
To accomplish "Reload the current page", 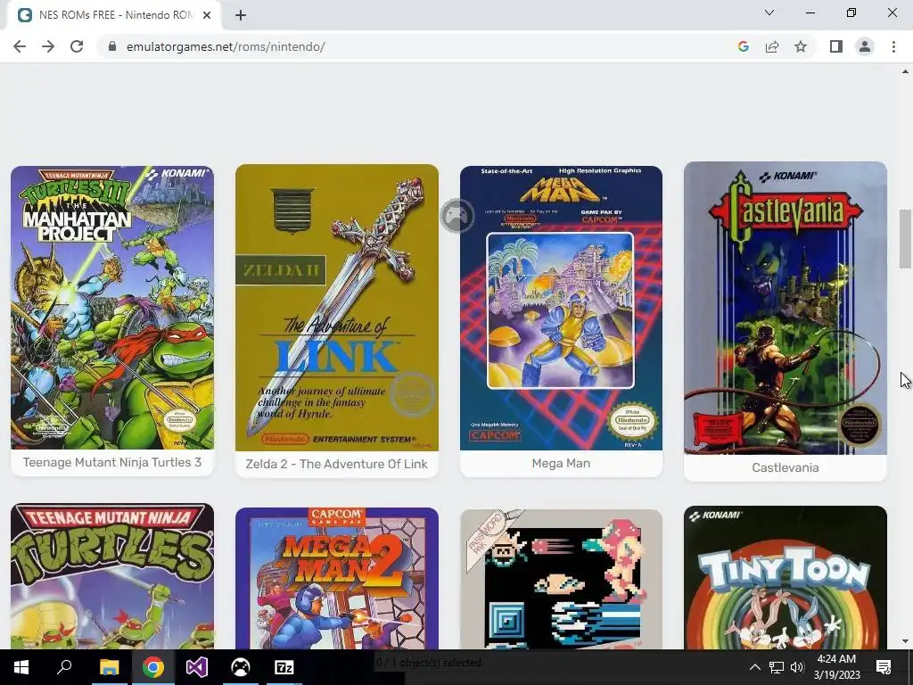I will tap(77, 46).
